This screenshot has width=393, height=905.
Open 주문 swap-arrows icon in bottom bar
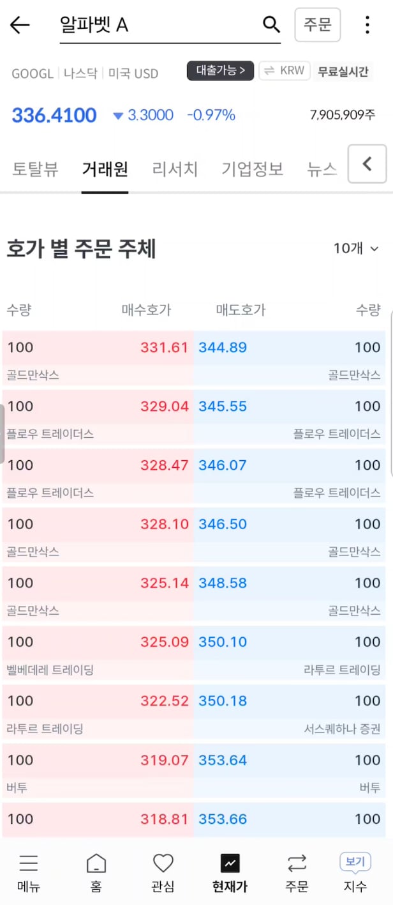297,864
